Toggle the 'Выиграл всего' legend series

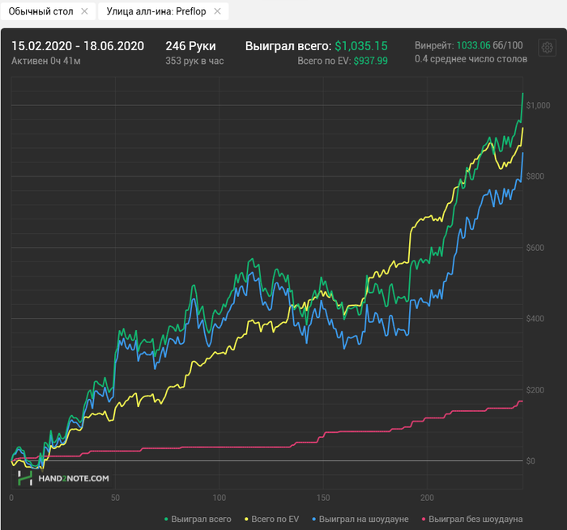point(198,519)
